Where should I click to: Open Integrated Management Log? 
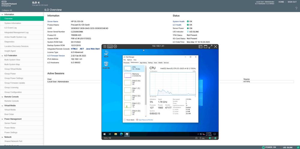[16, 32]
